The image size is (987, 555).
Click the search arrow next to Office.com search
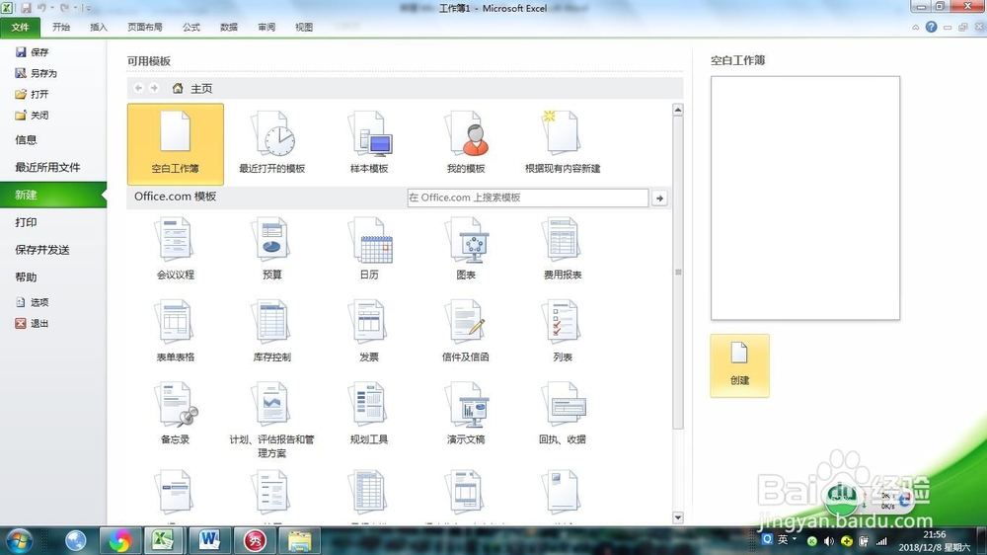click(659, 198)
